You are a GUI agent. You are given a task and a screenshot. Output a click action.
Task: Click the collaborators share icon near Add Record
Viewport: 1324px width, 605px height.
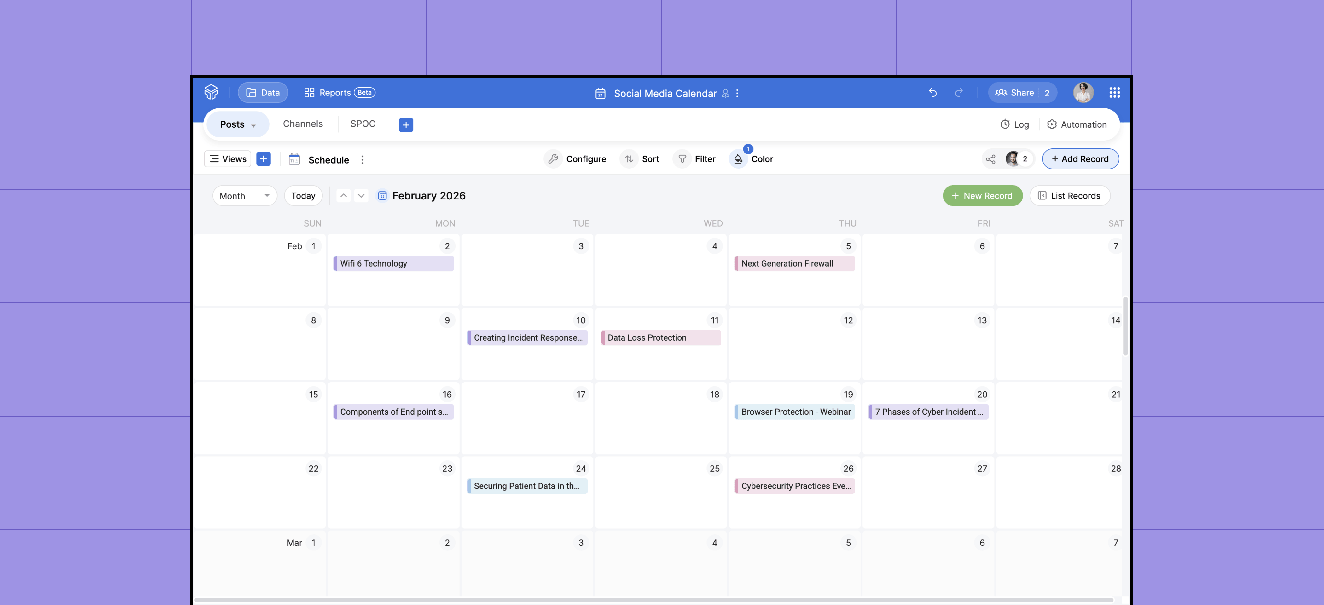(990, 159)
